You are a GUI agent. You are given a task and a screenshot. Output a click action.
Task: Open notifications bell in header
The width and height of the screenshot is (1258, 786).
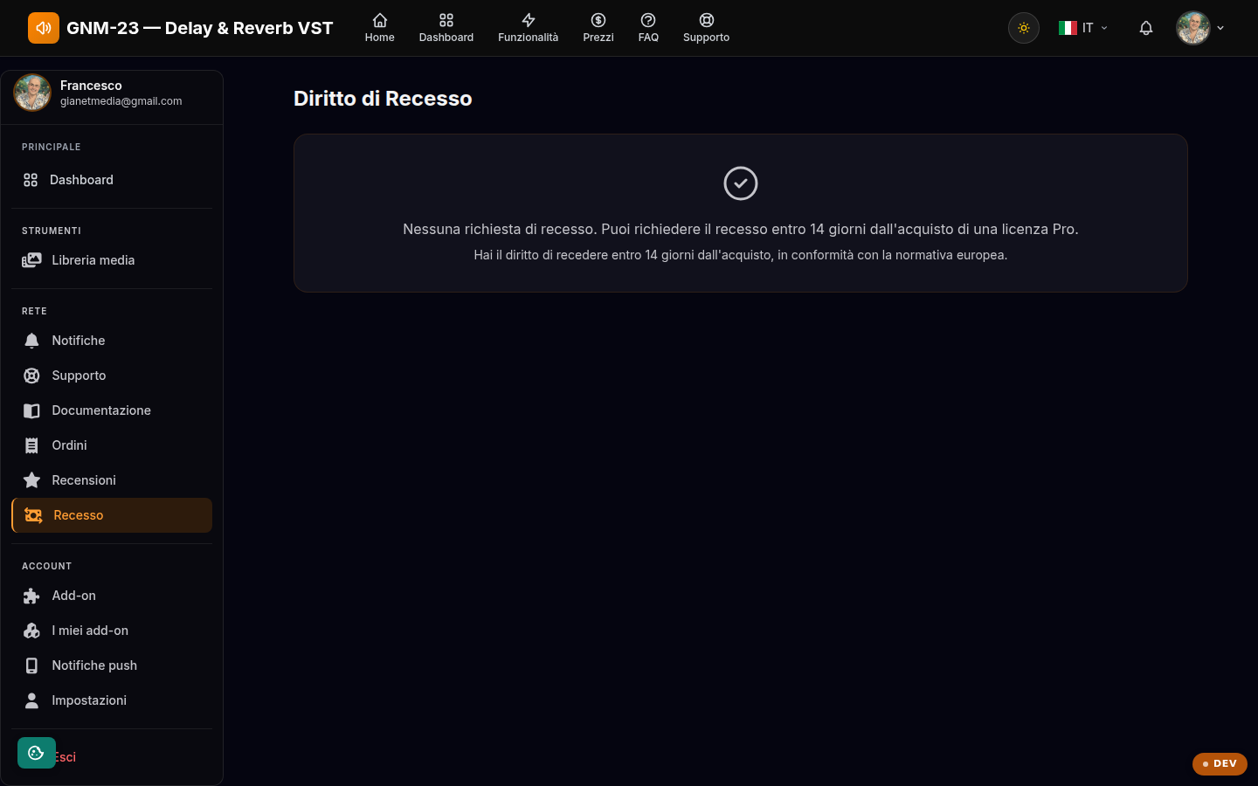tap(1146, 28)
